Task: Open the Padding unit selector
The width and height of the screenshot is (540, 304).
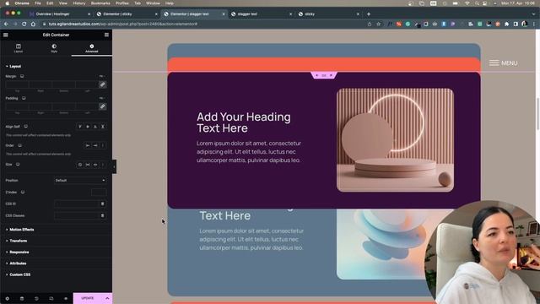Action: (x=102, y=98)
